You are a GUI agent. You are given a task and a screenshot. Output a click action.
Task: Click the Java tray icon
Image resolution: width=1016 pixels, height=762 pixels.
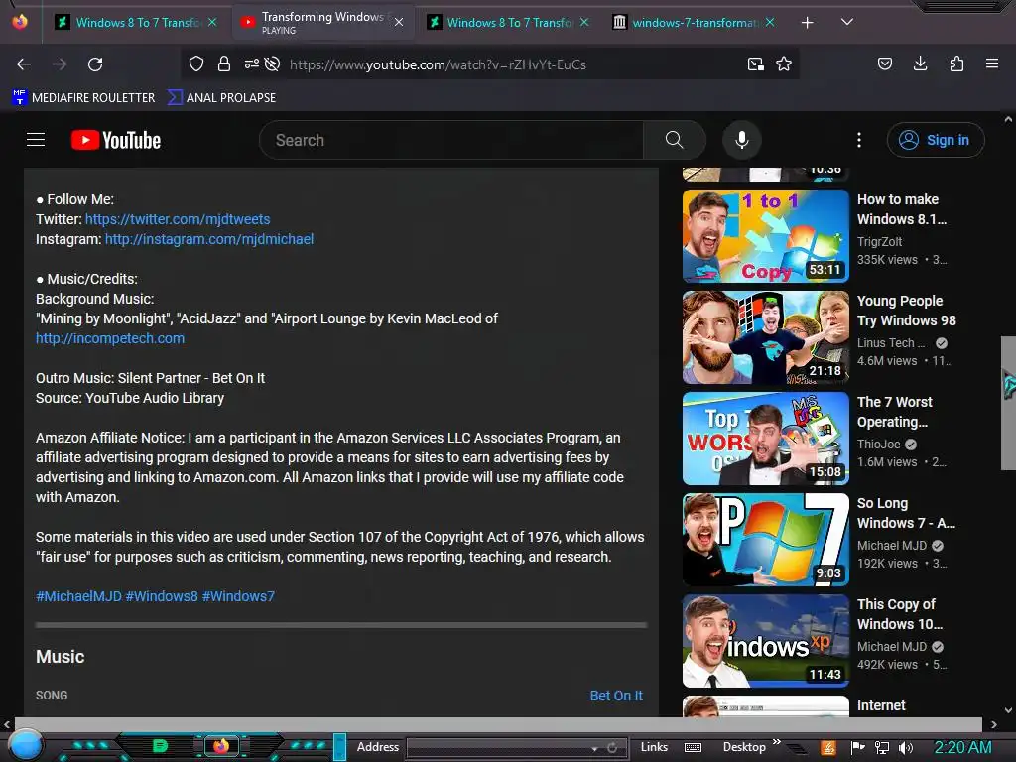click(x=828, y=748)
